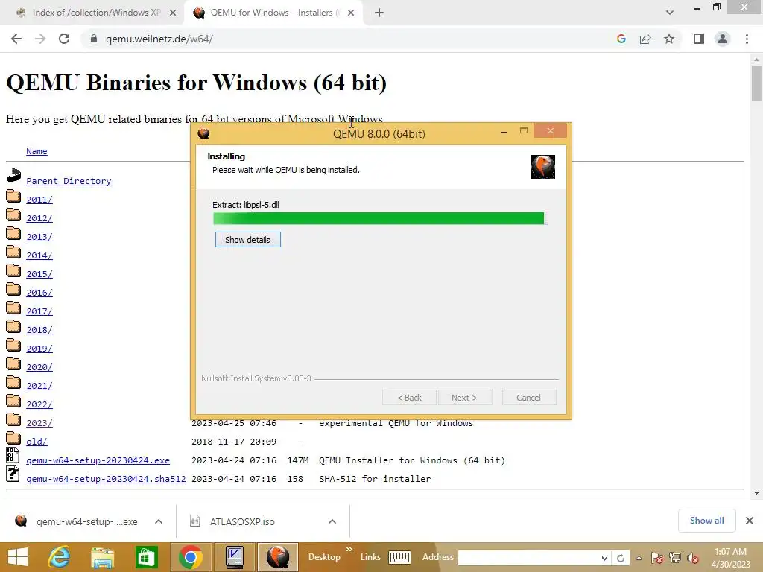Viewport: 763px width, 572px height.
Task: Click the Name column header link
Action: 37,151
